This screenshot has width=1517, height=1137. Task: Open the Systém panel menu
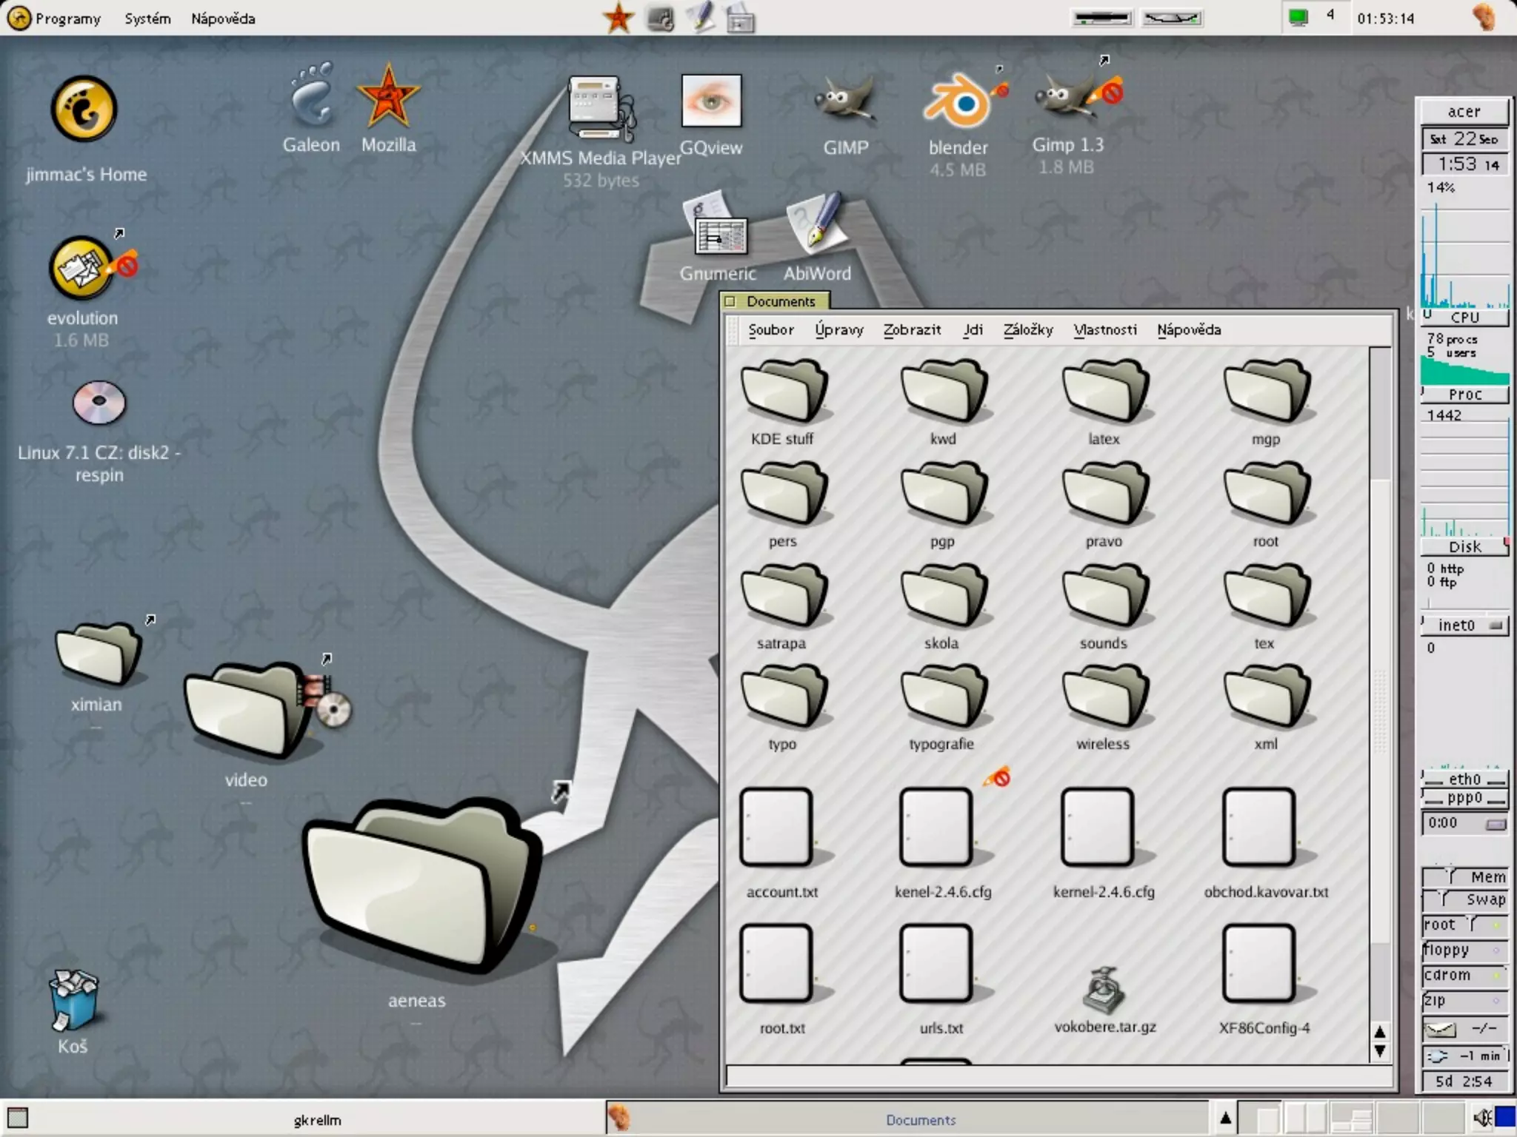tap(147, 19)
